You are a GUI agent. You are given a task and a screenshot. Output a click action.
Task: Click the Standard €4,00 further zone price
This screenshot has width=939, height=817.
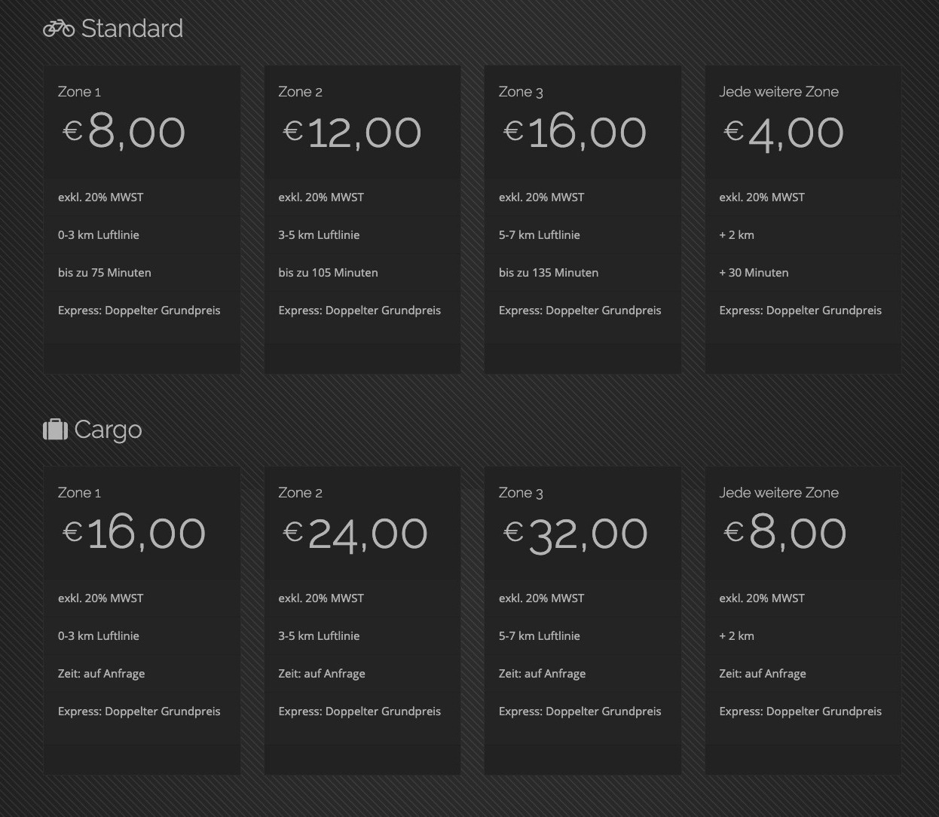(x=784, y=133)
